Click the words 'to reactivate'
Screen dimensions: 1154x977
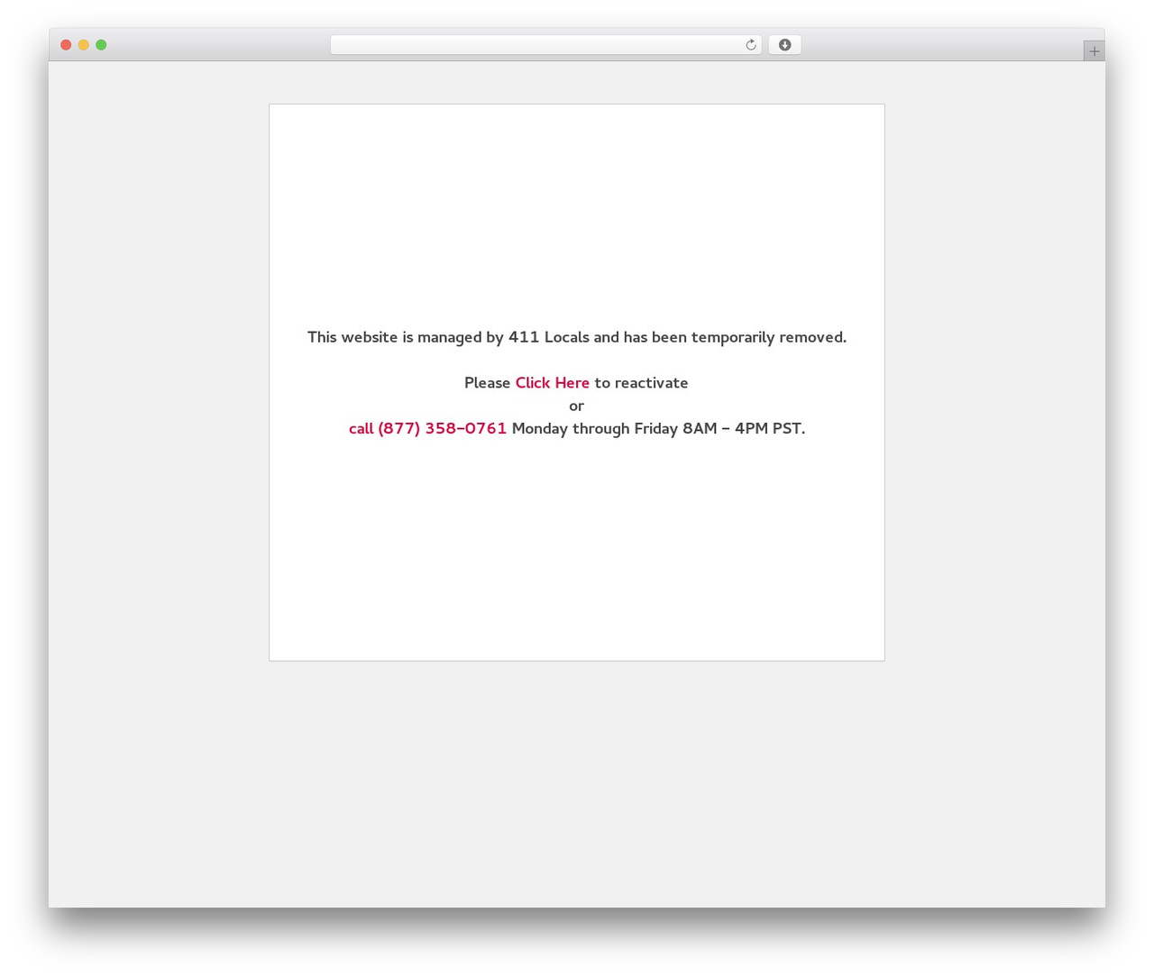(641, 383)
